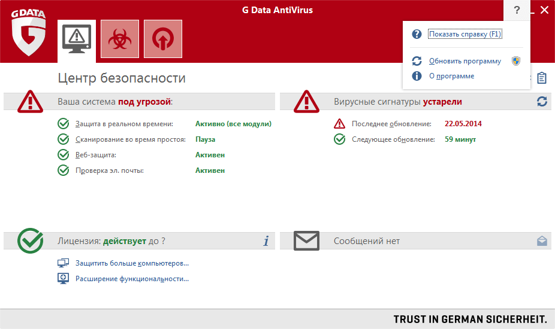Open the update arrow tab
The width and height of the screenshot is (555, 329).
[163, 39]
